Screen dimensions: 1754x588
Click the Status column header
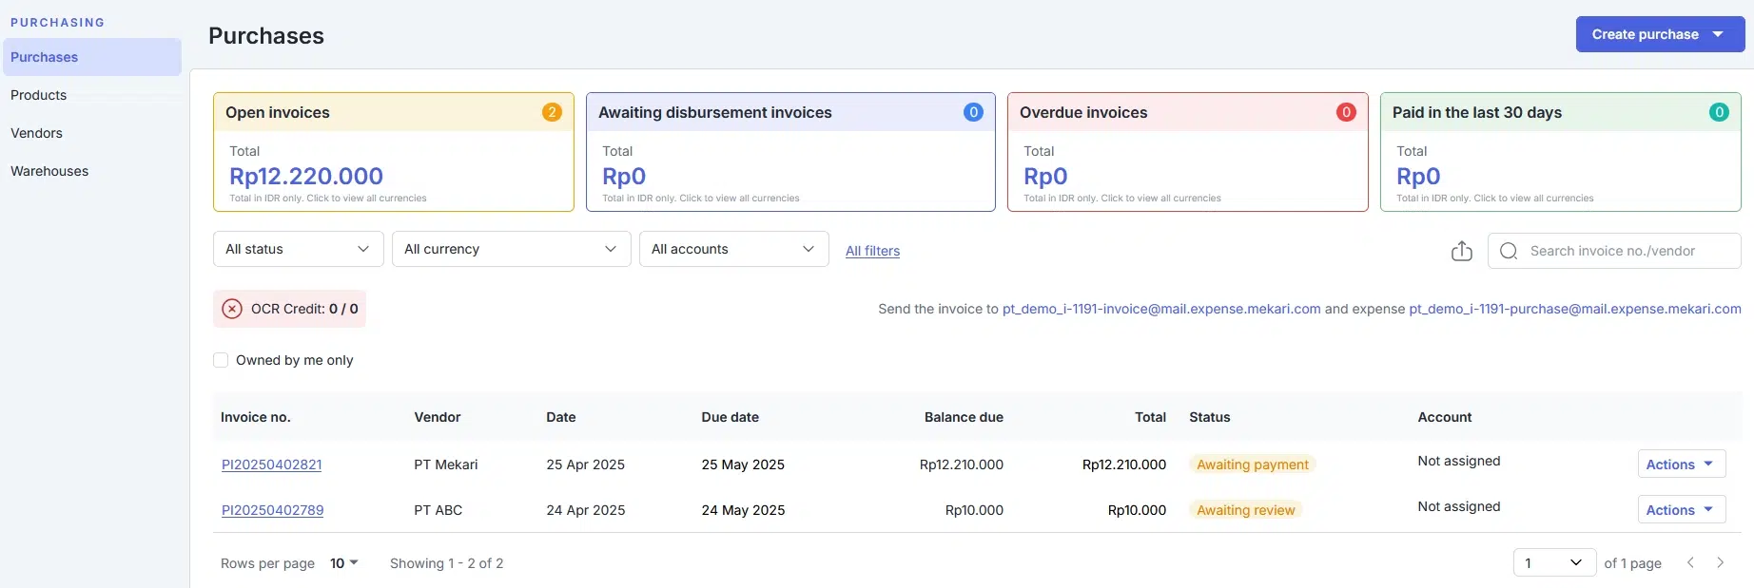point(1210,417)
